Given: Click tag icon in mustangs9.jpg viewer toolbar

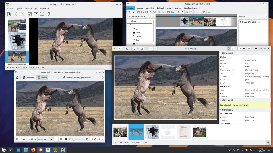Looking at the screenshot, I should [244, 48].
